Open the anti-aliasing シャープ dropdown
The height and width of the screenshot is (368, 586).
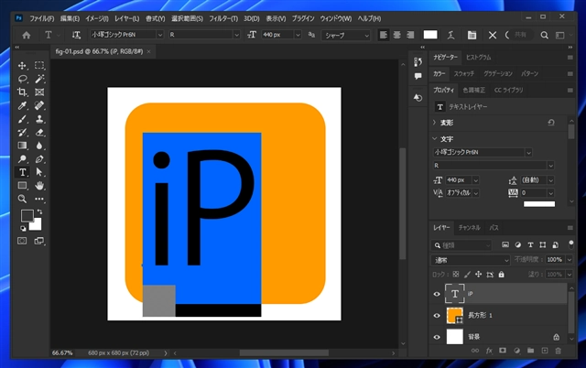click(x=344, y=35)
